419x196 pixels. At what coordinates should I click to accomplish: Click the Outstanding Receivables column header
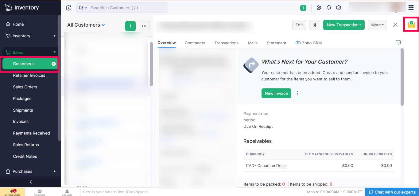click(x=329, y=154)
